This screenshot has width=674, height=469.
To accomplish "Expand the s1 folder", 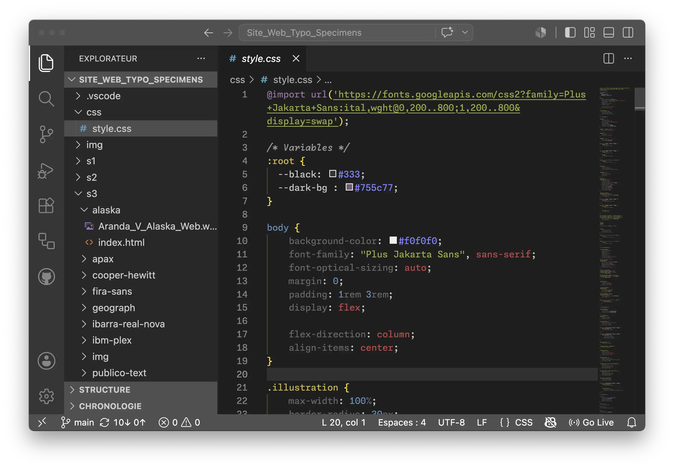I will pyautogui.click(x=141, y=161).
